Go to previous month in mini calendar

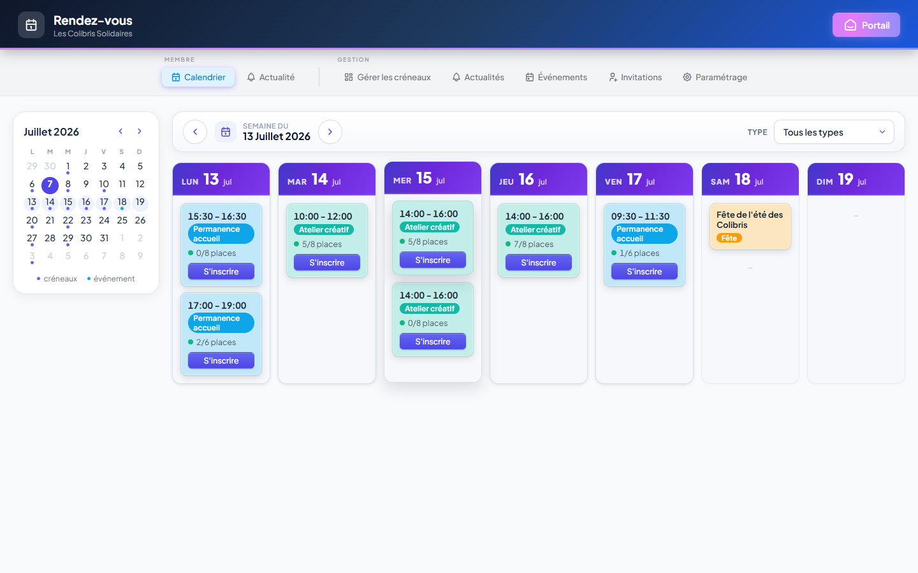click(x=120, y=131)
